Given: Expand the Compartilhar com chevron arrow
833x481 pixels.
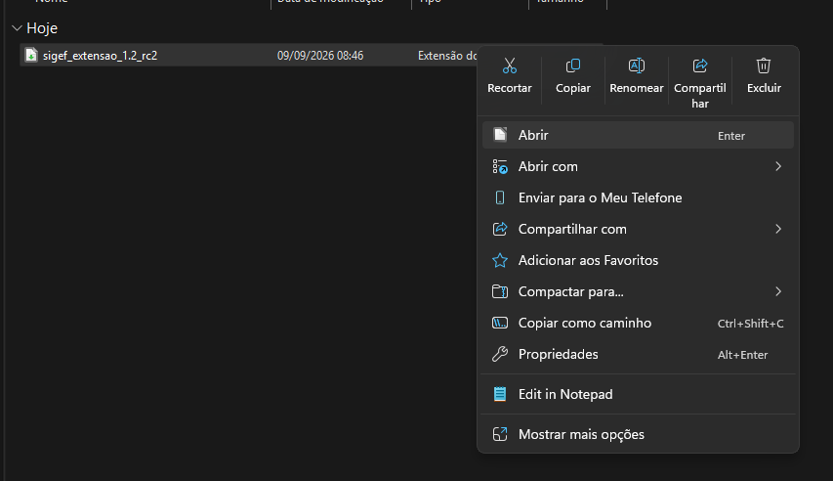Looking at the screenshot, I should pos(778,230).
